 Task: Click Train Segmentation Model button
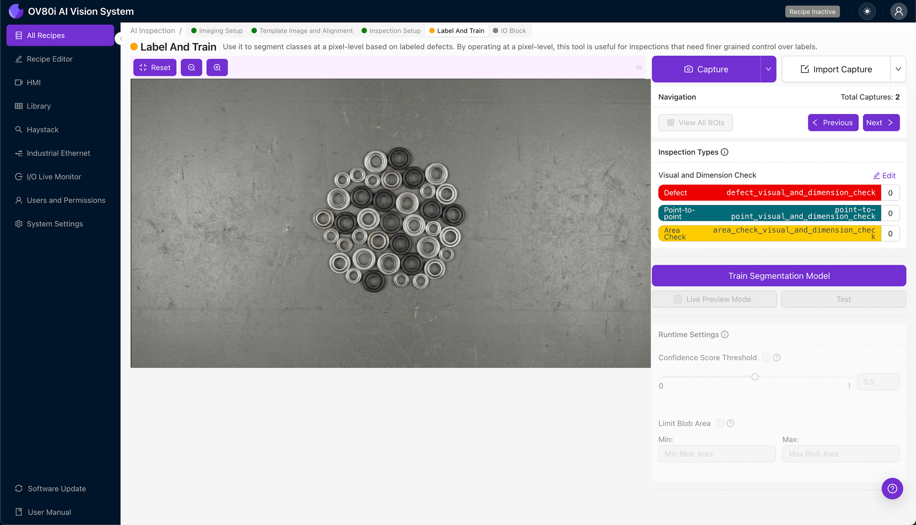coord(779,276)
